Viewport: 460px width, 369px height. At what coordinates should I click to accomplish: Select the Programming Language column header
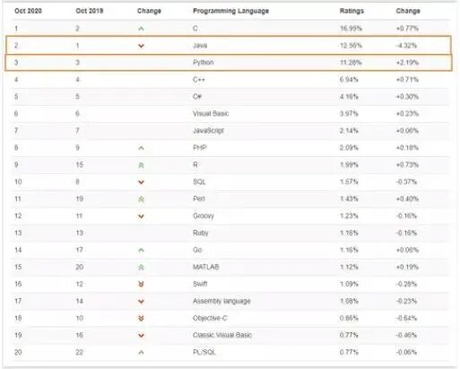(x=230, y=11)
